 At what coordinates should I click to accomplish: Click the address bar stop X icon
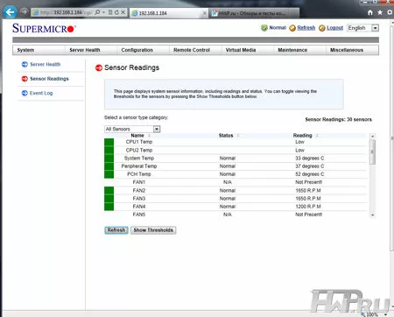point(123,12)
